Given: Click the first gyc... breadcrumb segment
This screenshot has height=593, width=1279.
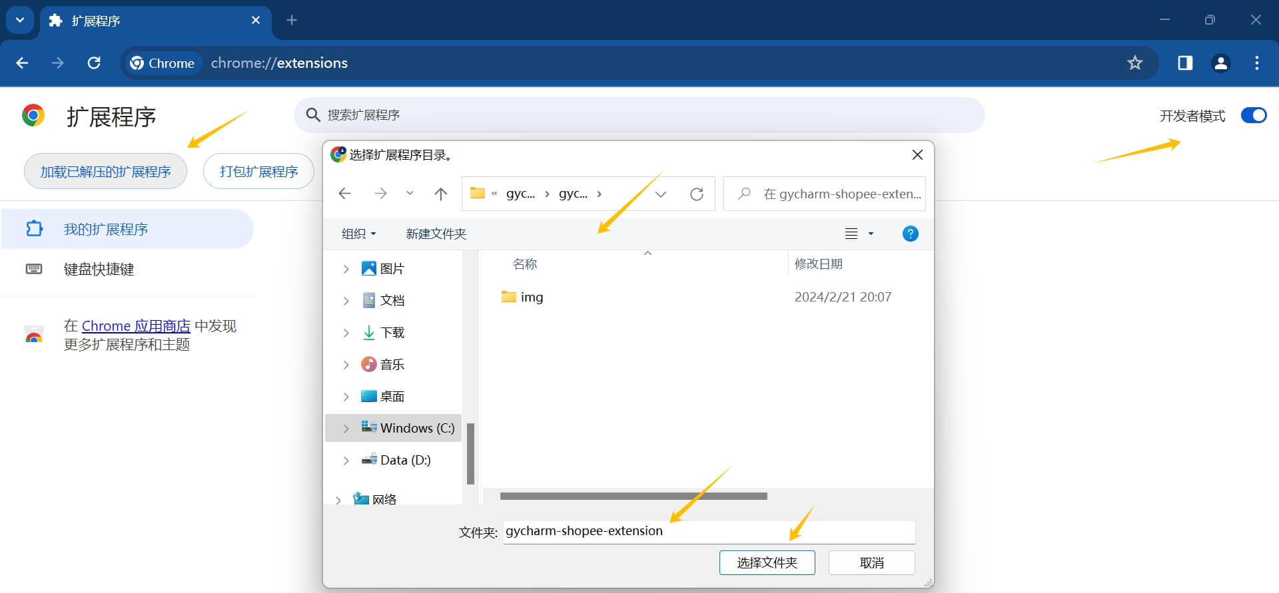Looking at the screenshot, I should [520, 194].
